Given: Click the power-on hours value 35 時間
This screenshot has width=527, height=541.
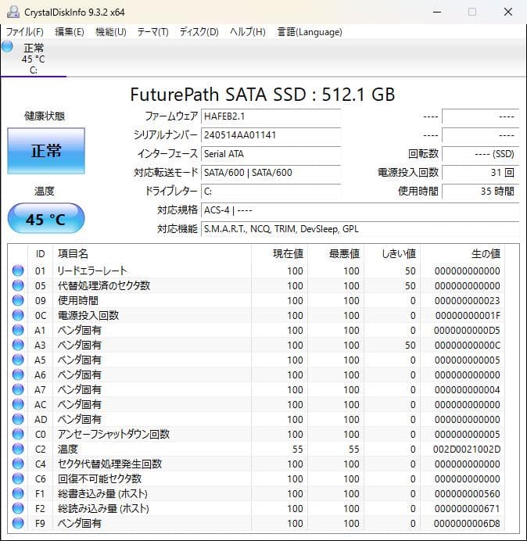Looking at the screenshot, I should [x=480, y=191].
